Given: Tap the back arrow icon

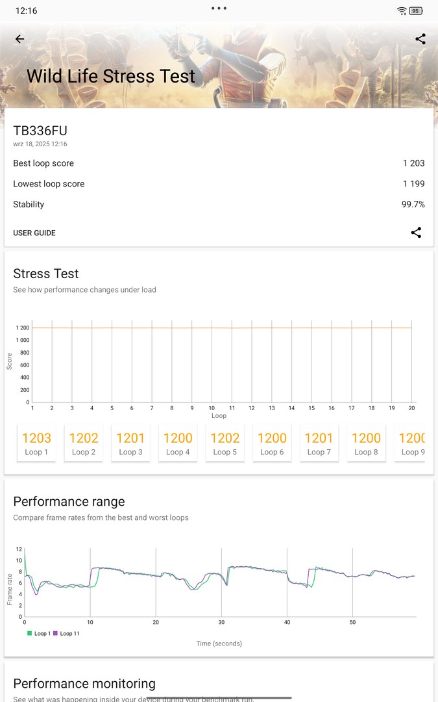Looking at the screenshot, I should (19, 39).
